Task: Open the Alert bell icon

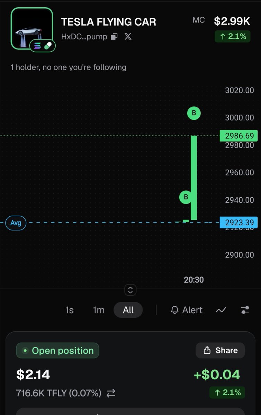Action: (x=174, y=310)
